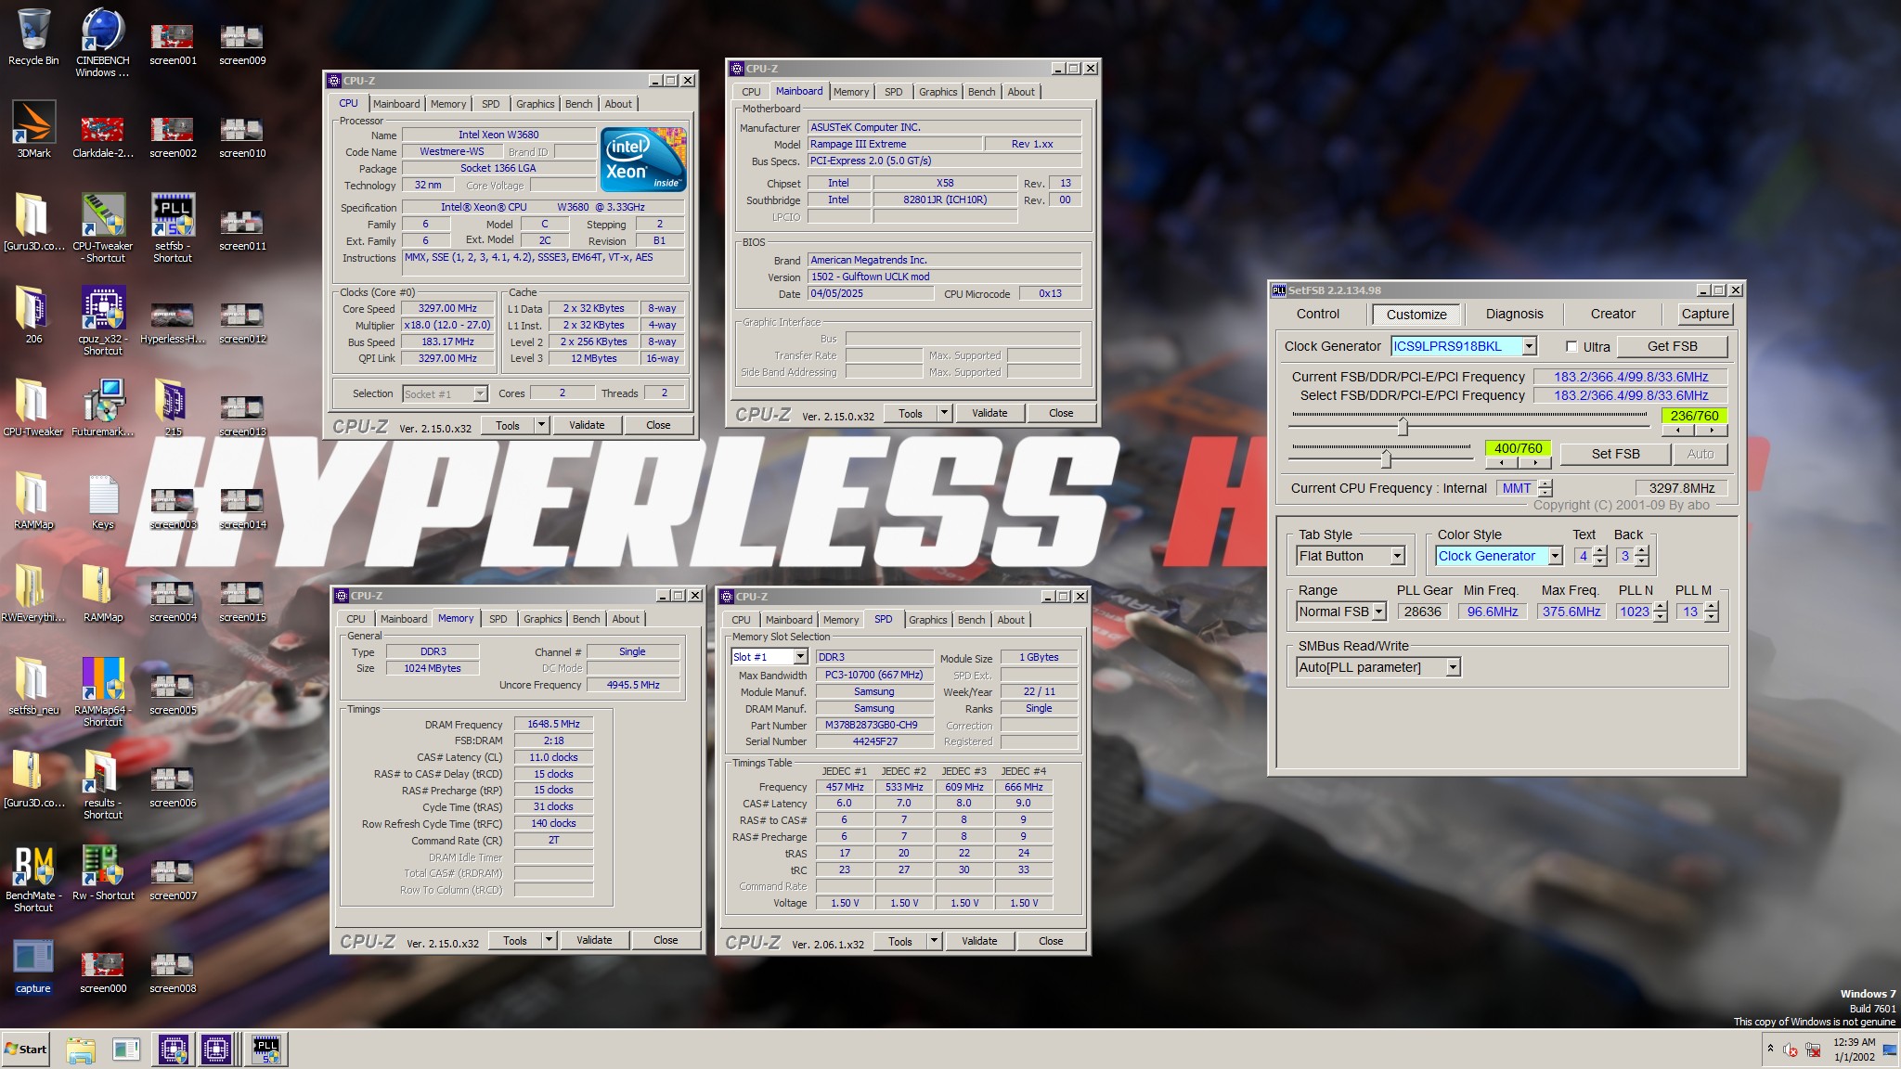Select the capture desktop icon
This screenshot has height=1069, width=1901.
pos(33,965)
